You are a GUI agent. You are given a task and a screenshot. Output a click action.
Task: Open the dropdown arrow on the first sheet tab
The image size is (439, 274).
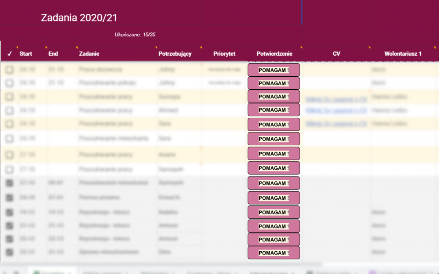click(x=70, y=272)
